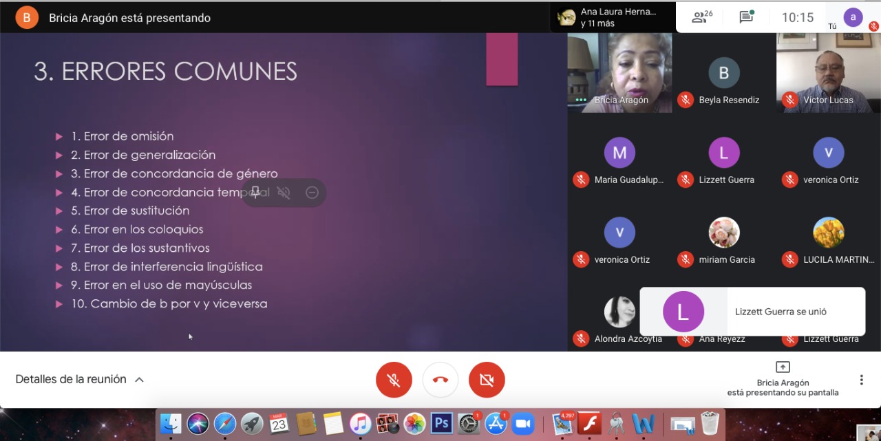This screenshot has width=881, height=441.
Task: Click the mute icon on the presentation overlay
Action: click(284, 193)
